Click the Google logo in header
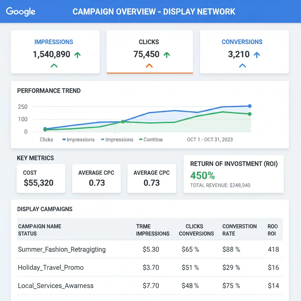The width and height of the screenshot is (301, 301). pyautogui.click(x=21, y=12)
